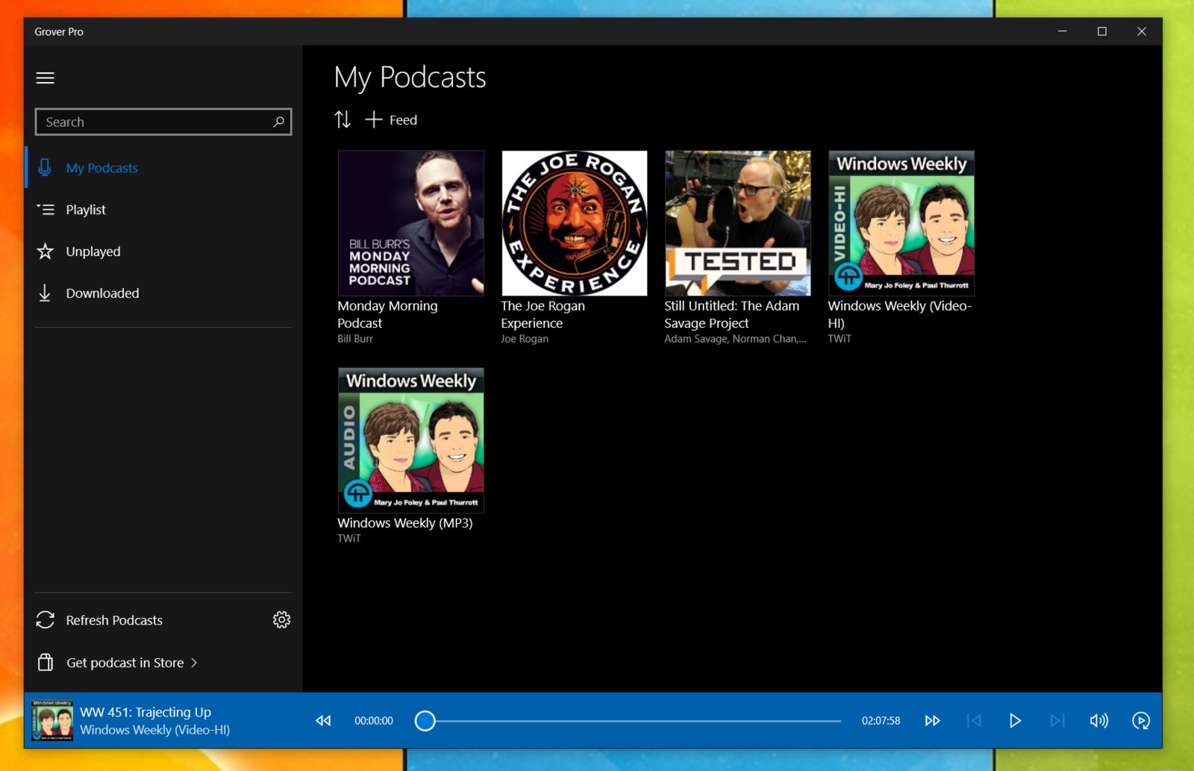Image resolution: width=1194 pixels, height=771 pixels.
Task: Click the Playlist list icon
Action: click(46, 210)
